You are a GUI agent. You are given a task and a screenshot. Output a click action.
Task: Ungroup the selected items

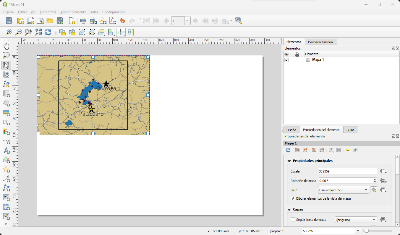click(x=92, y=32)
